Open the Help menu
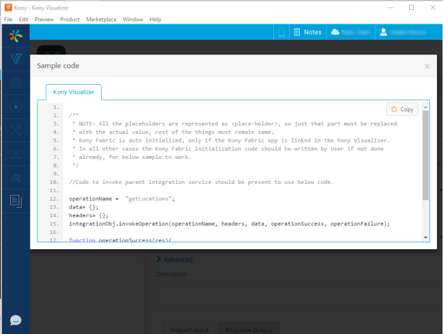Image resolution: width=443 pixels, height=334 pixels. pyautogui.click(x=155, y=19)
